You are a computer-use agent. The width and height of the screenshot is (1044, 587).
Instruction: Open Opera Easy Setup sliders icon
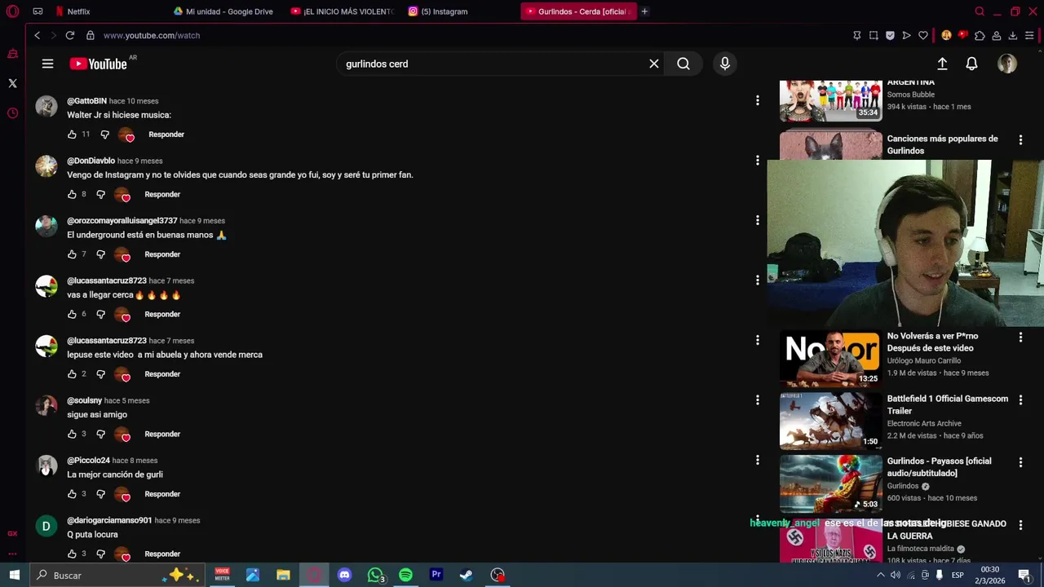1029,35
